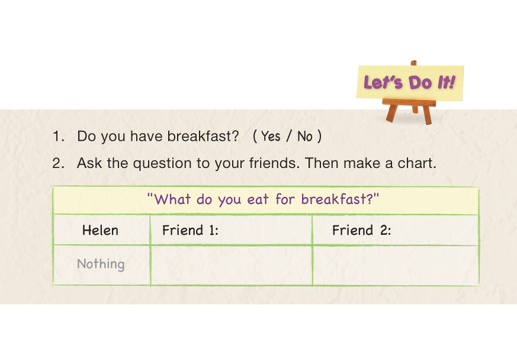
Task: Click the "Ask the question to your friends." sentence
Action: pos(188,163)
